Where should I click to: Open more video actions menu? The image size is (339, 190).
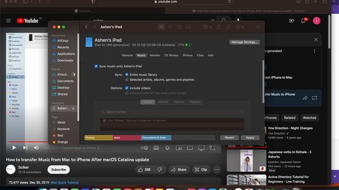click(217, 170)
